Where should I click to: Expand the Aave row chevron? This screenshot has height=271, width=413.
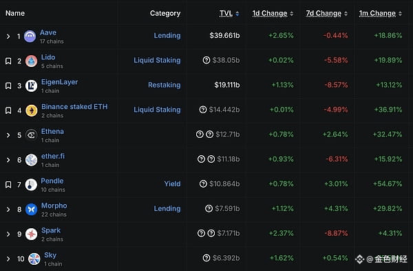tap(8, 36)
